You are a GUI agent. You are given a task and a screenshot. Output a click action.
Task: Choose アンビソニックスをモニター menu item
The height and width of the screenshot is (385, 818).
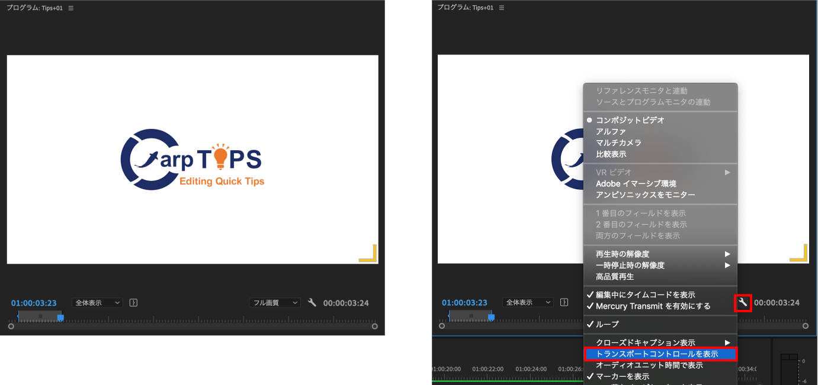[660, 195]
